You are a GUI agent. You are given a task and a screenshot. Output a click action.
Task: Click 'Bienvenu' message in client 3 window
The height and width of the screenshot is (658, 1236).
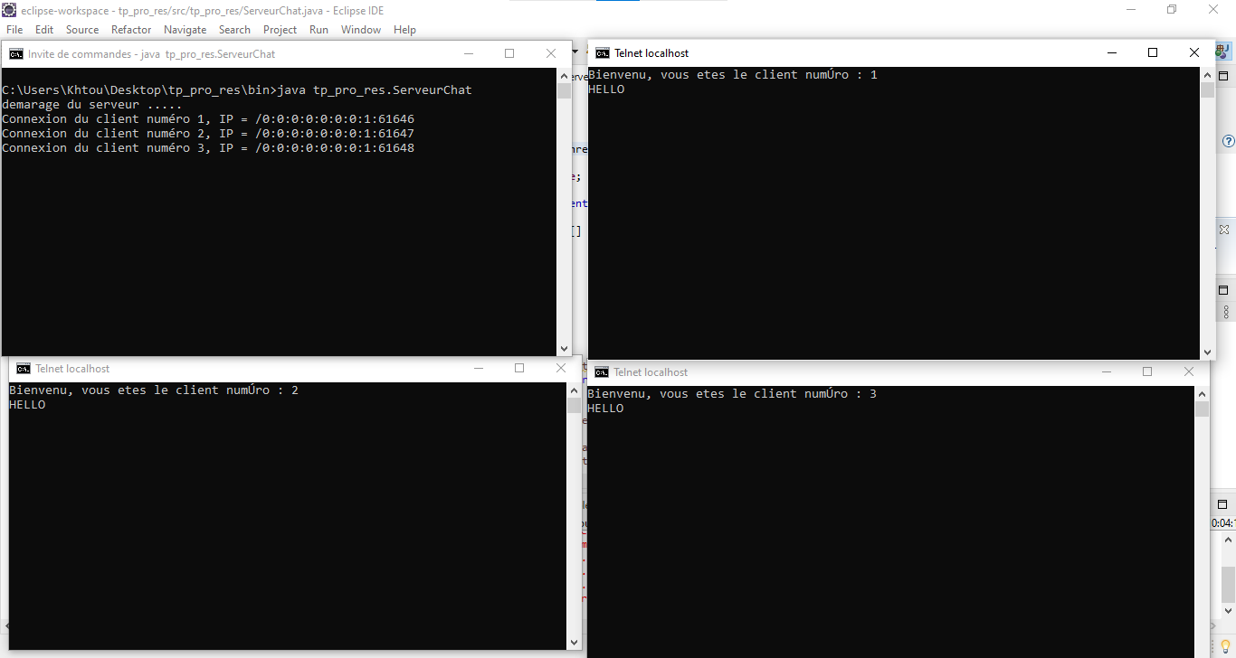click(x=732, y=393)
